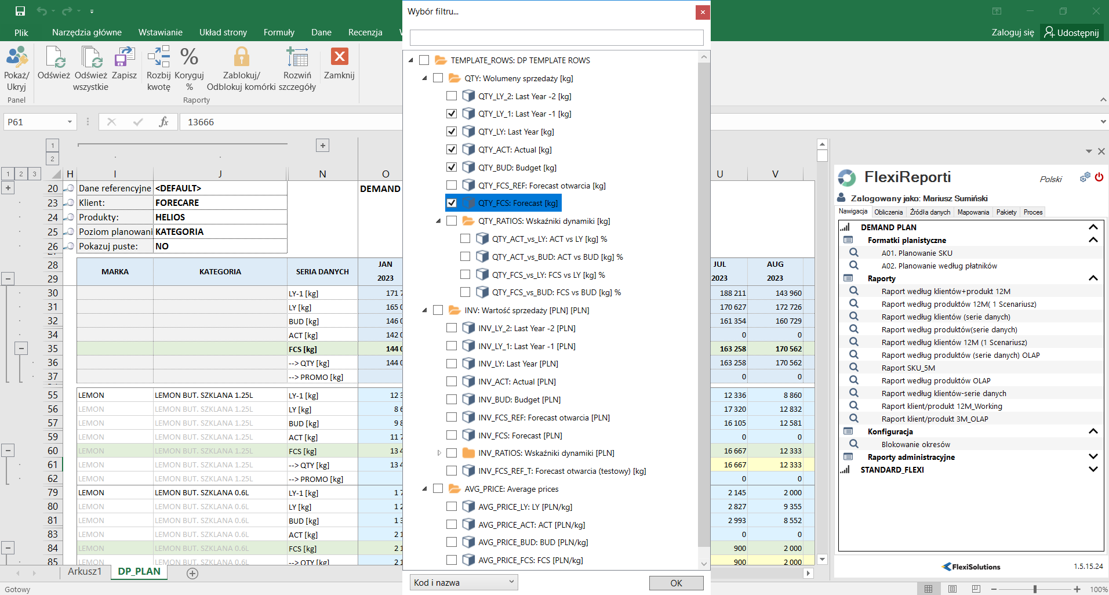Viewport: 1109px width, 595px height.
Task: Click Zablokuj/Odblokuj komórki lock icon
Action: 241,58
